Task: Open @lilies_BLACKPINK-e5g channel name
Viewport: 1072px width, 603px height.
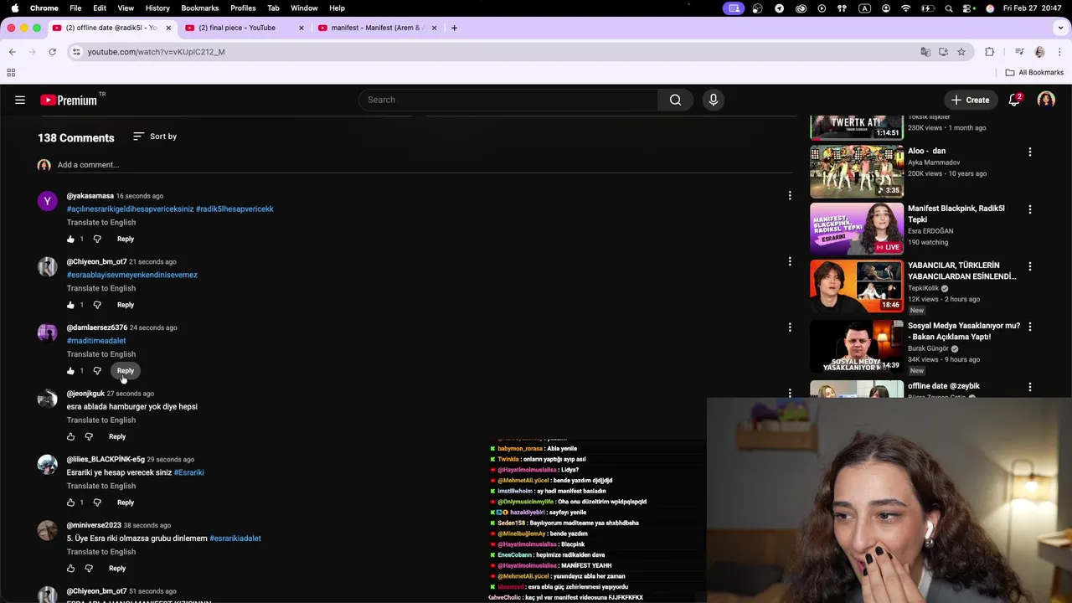Action: point(106,459)
